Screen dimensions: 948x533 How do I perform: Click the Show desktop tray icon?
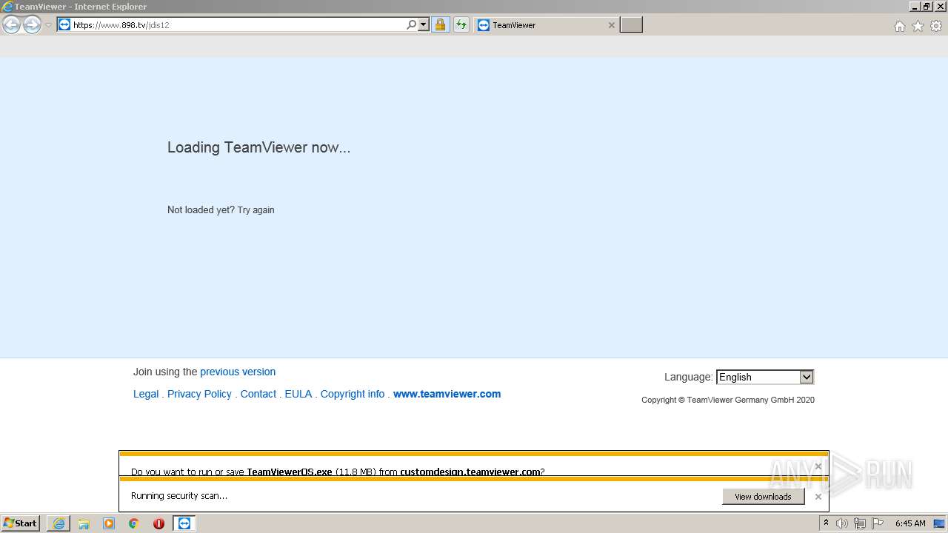click(x=940, y=523)
